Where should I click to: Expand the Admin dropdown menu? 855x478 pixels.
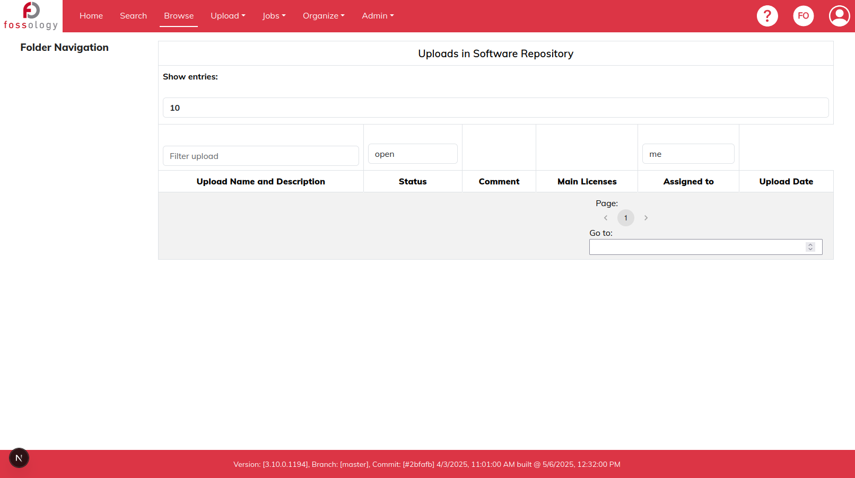click(x=378, y=16)
